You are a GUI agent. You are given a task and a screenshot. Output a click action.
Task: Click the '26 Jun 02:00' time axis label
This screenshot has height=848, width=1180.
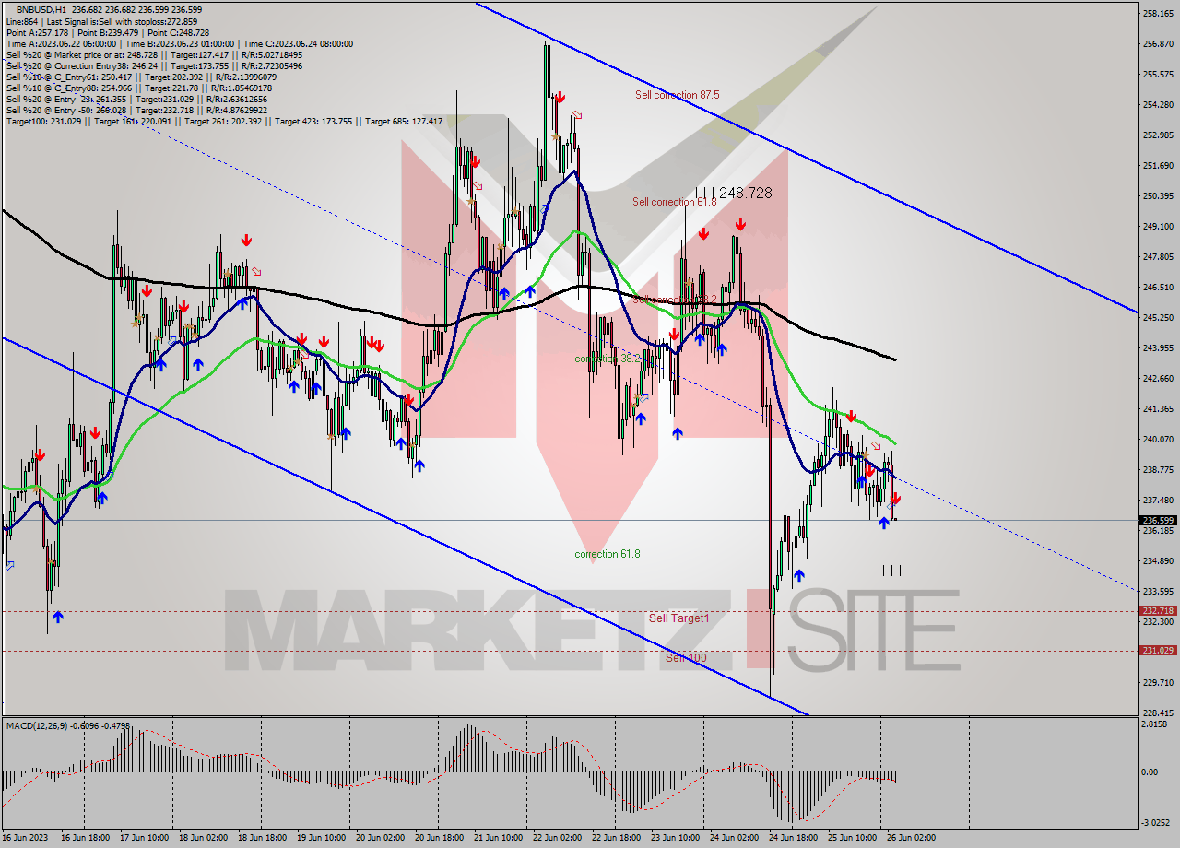(x=913, y=837)
